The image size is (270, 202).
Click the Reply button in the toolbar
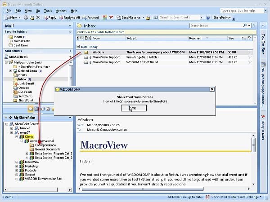point(50,18)
